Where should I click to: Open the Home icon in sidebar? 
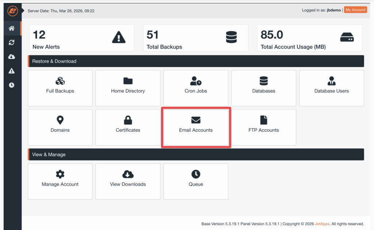(x=12, y=28)
